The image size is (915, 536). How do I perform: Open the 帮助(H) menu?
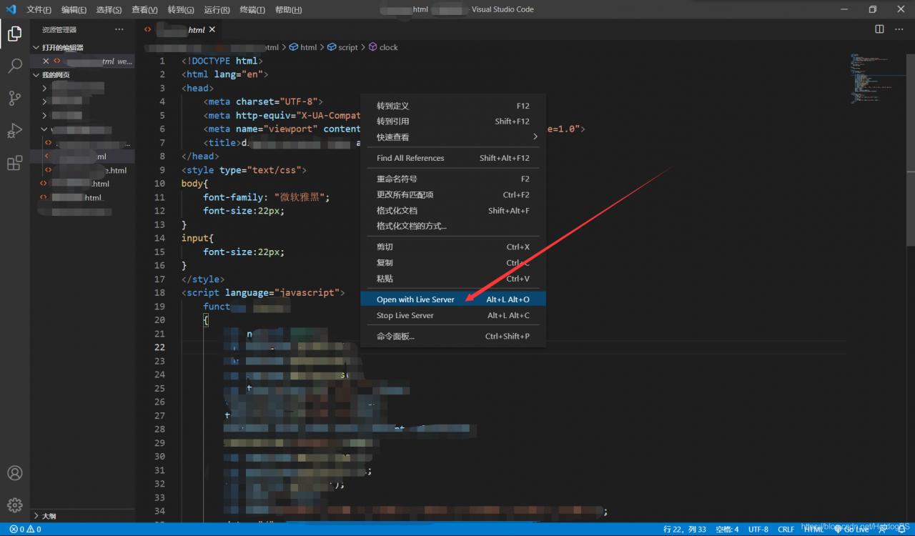pos(288,9)
